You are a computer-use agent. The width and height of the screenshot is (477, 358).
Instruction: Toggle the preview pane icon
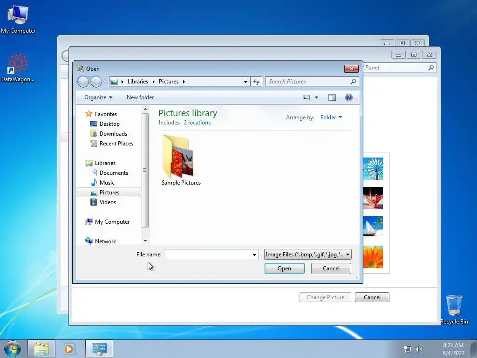click(x=332, y=97)
